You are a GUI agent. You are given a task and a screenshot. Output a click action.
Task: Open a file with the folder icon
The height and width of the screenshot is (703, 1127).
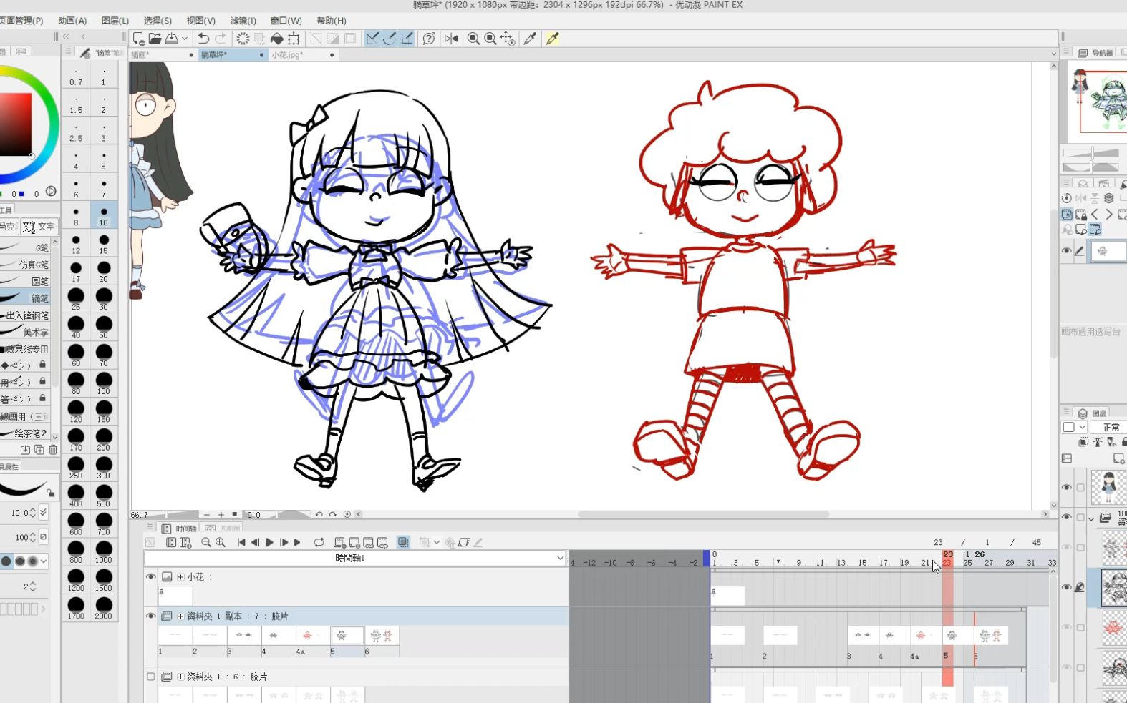155,39
